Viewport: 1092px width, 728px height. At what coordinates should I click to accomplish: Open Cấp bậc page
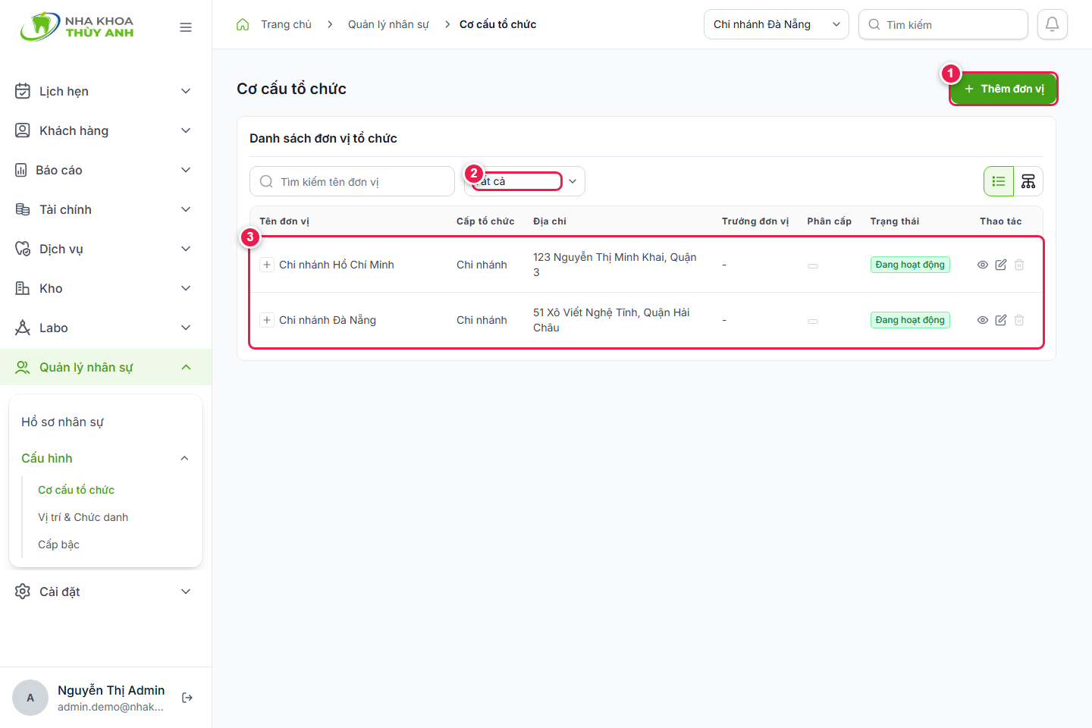[58, 544]
